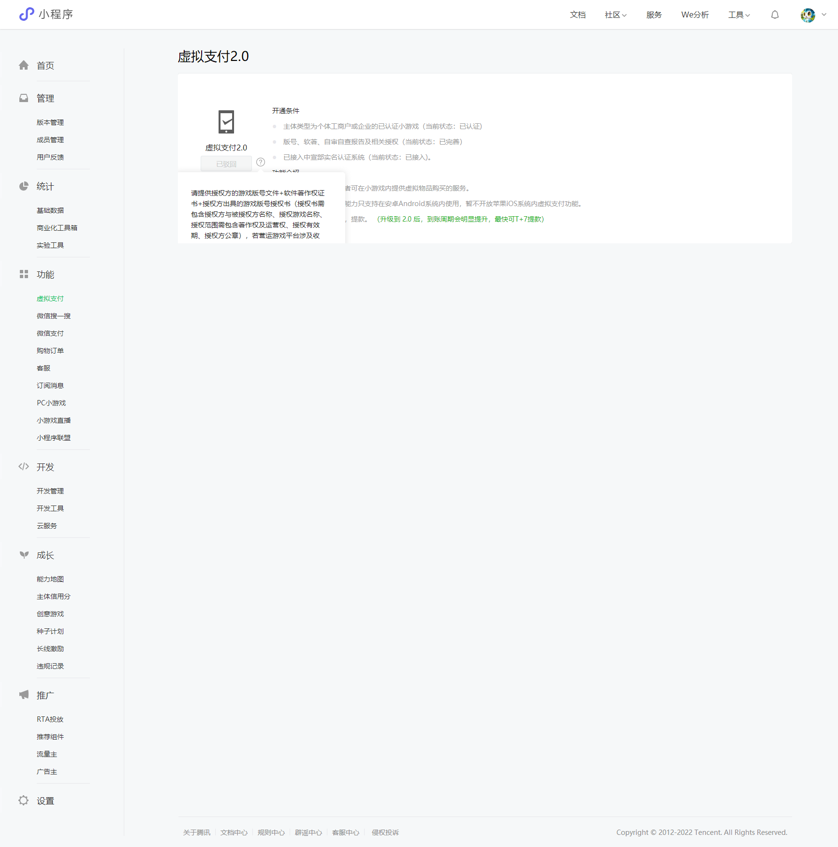Open 购物订单 in sidebar
This screenshot has height=847, width=838.
click(x=50, y=351)
